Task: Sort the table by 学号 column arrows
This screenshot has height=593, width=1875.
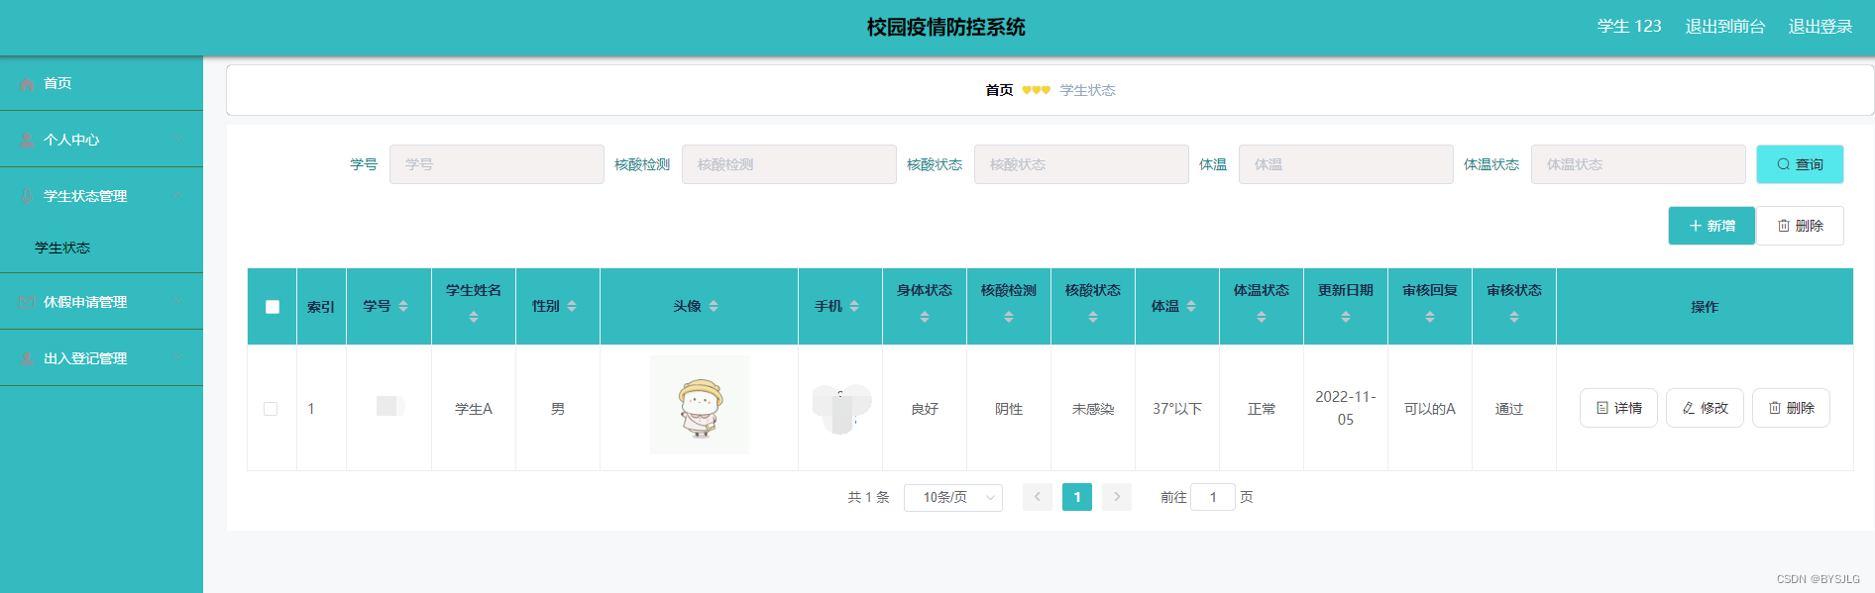Action: point(403,307)
